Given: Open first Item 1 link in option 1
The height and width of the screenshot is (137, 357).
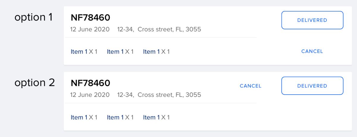Looking at the screenshot, I should point(79,52).
